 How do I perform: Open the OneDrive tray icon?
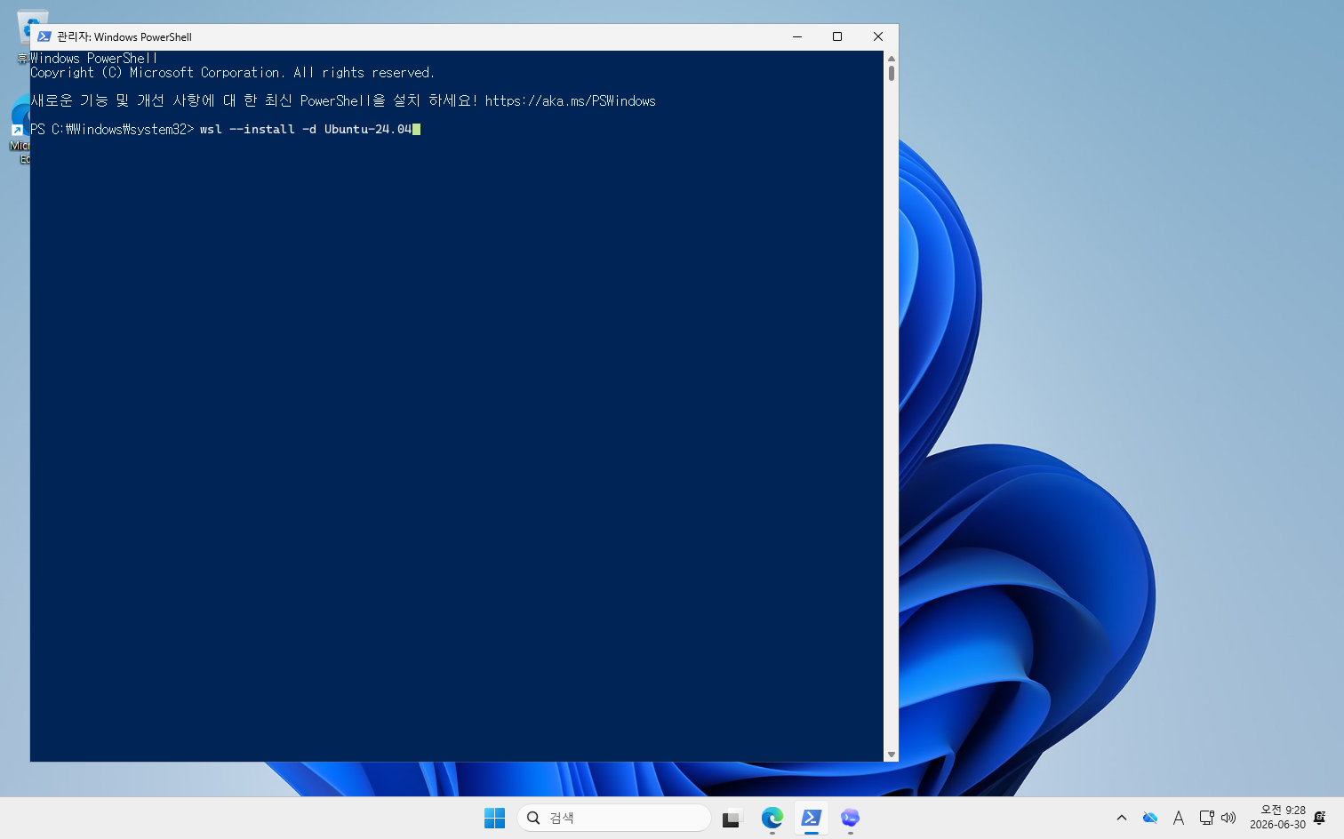pos(1150,818)
